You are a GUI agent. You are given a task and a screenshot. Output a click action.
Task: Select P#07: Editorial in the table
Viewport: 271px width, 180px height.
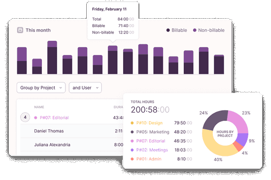click(54, 118)
